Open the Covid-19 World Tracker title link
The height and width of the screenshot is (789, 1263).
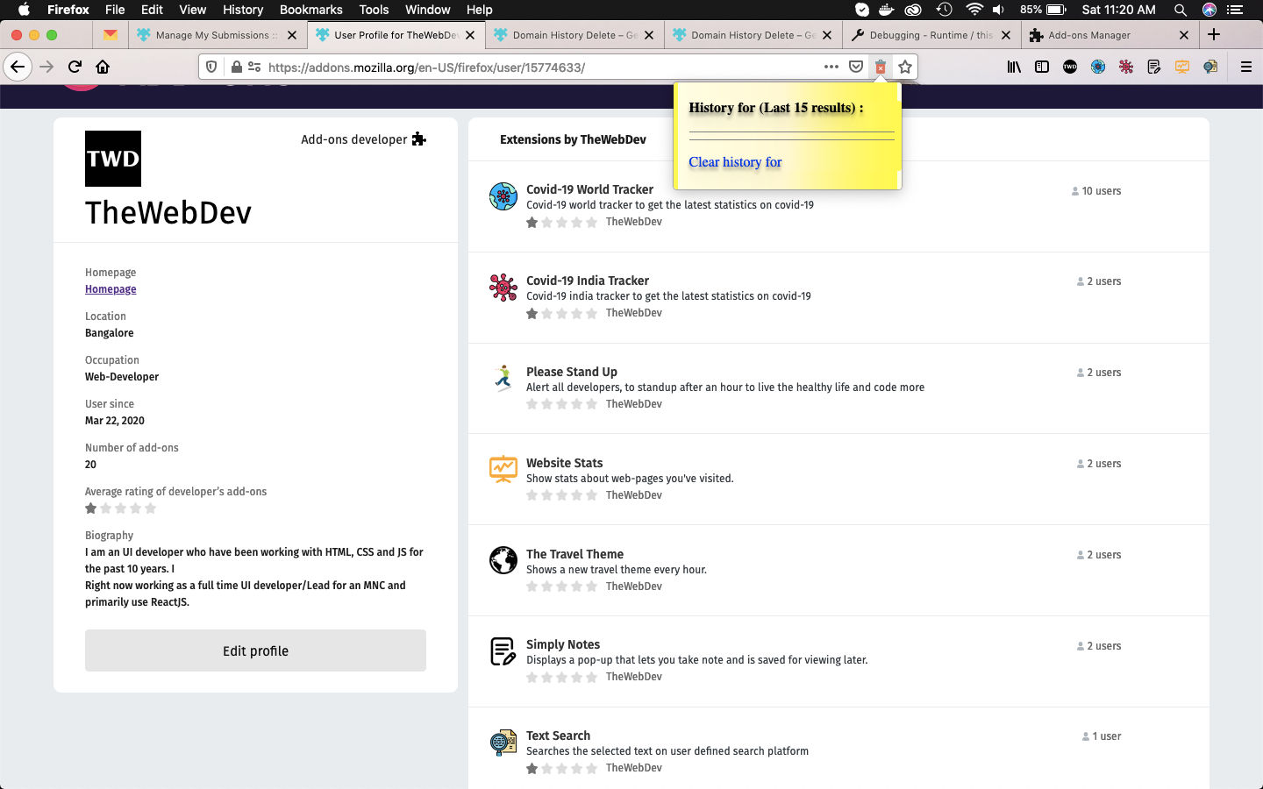tap(589, 189)
